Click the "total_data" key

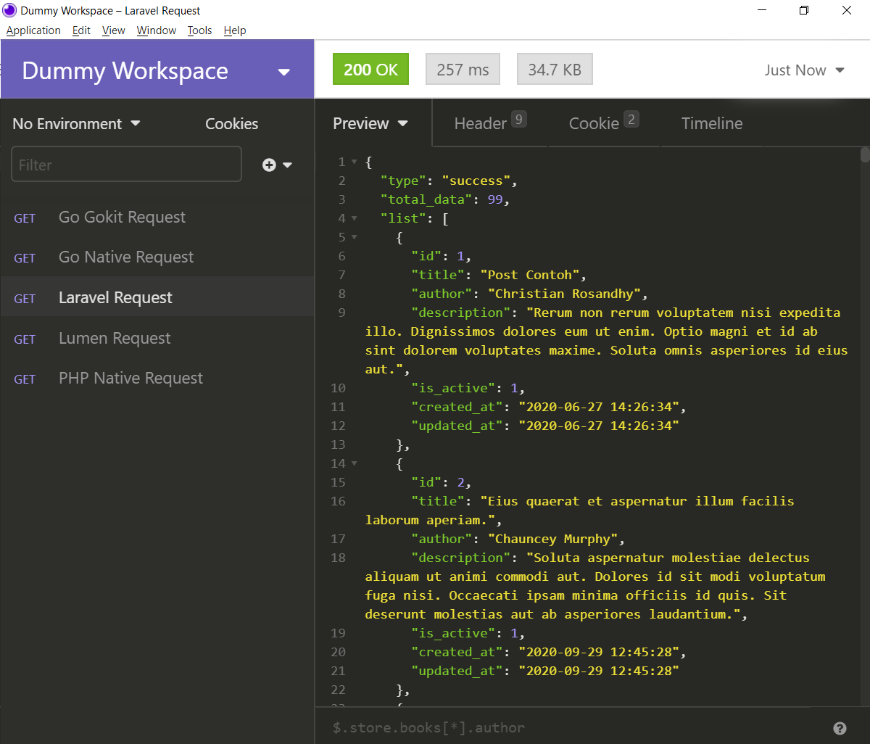[426, 199]
